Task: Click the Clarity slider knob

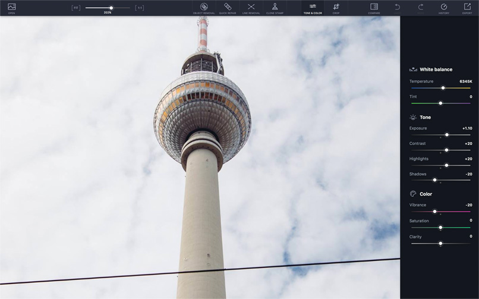Action: (440, 243)
